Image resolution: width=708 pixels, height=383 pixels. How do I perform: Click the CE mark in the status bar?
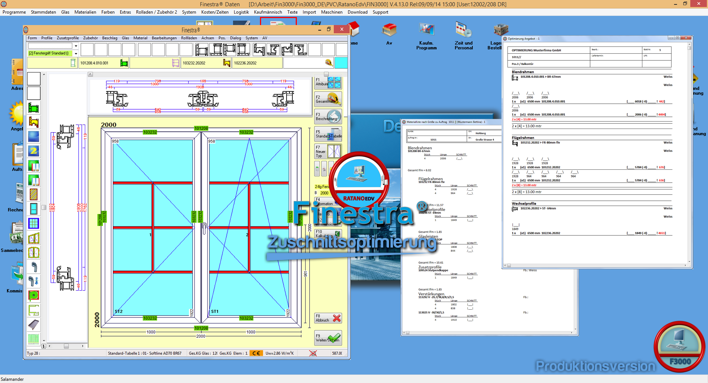[256, 353]
